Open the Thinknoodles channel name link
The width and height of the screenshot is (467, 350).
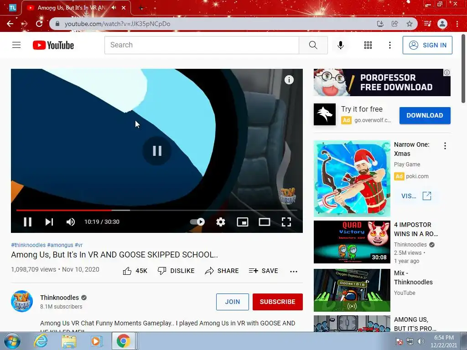coord(60,298)
